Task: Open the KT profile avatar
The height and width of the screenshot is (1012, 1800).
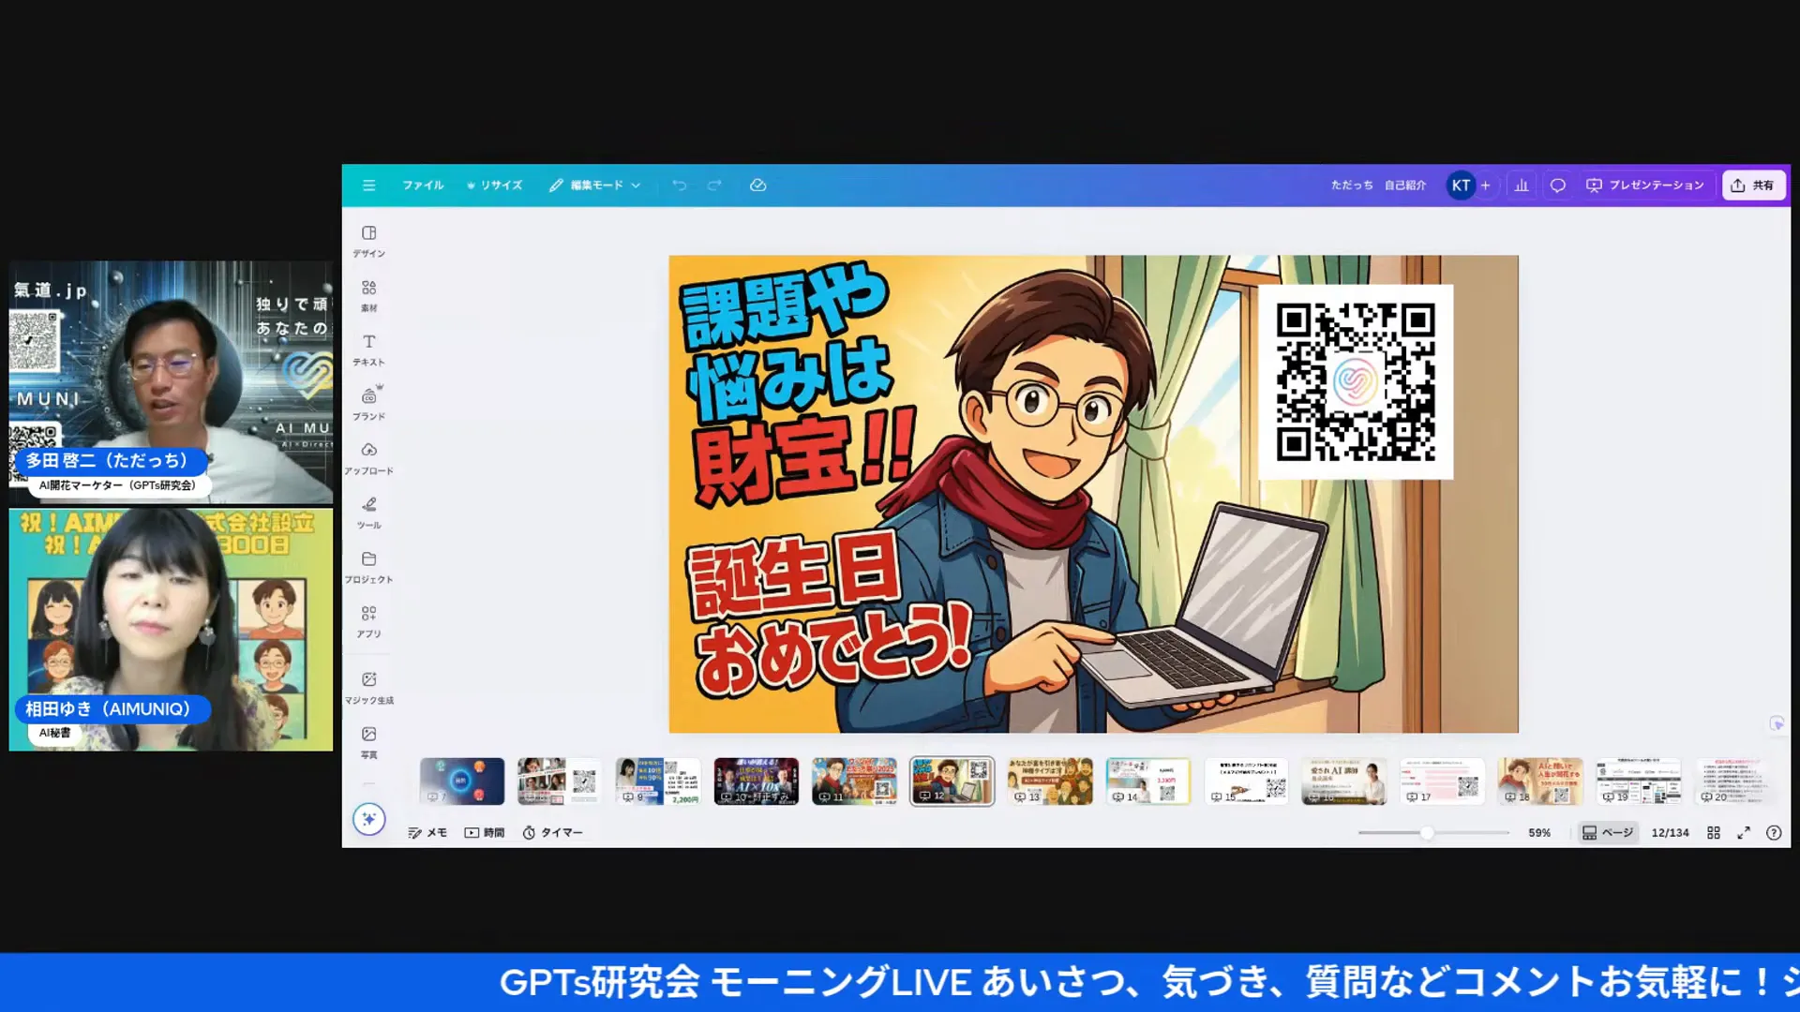Action: (1461, 186)
